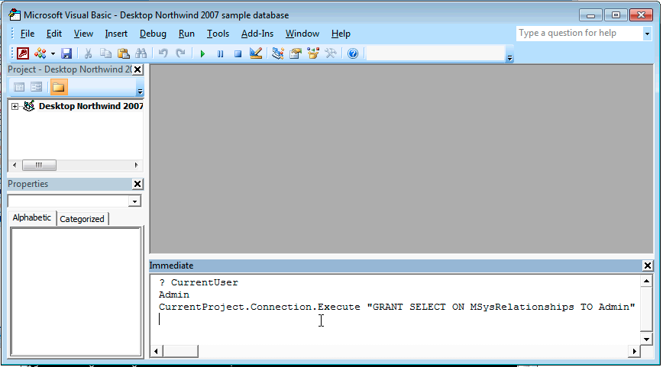Open the Project Explorer toolbar icon
Viewport: 663px width, 367px height.
click(x=277, y=53)
